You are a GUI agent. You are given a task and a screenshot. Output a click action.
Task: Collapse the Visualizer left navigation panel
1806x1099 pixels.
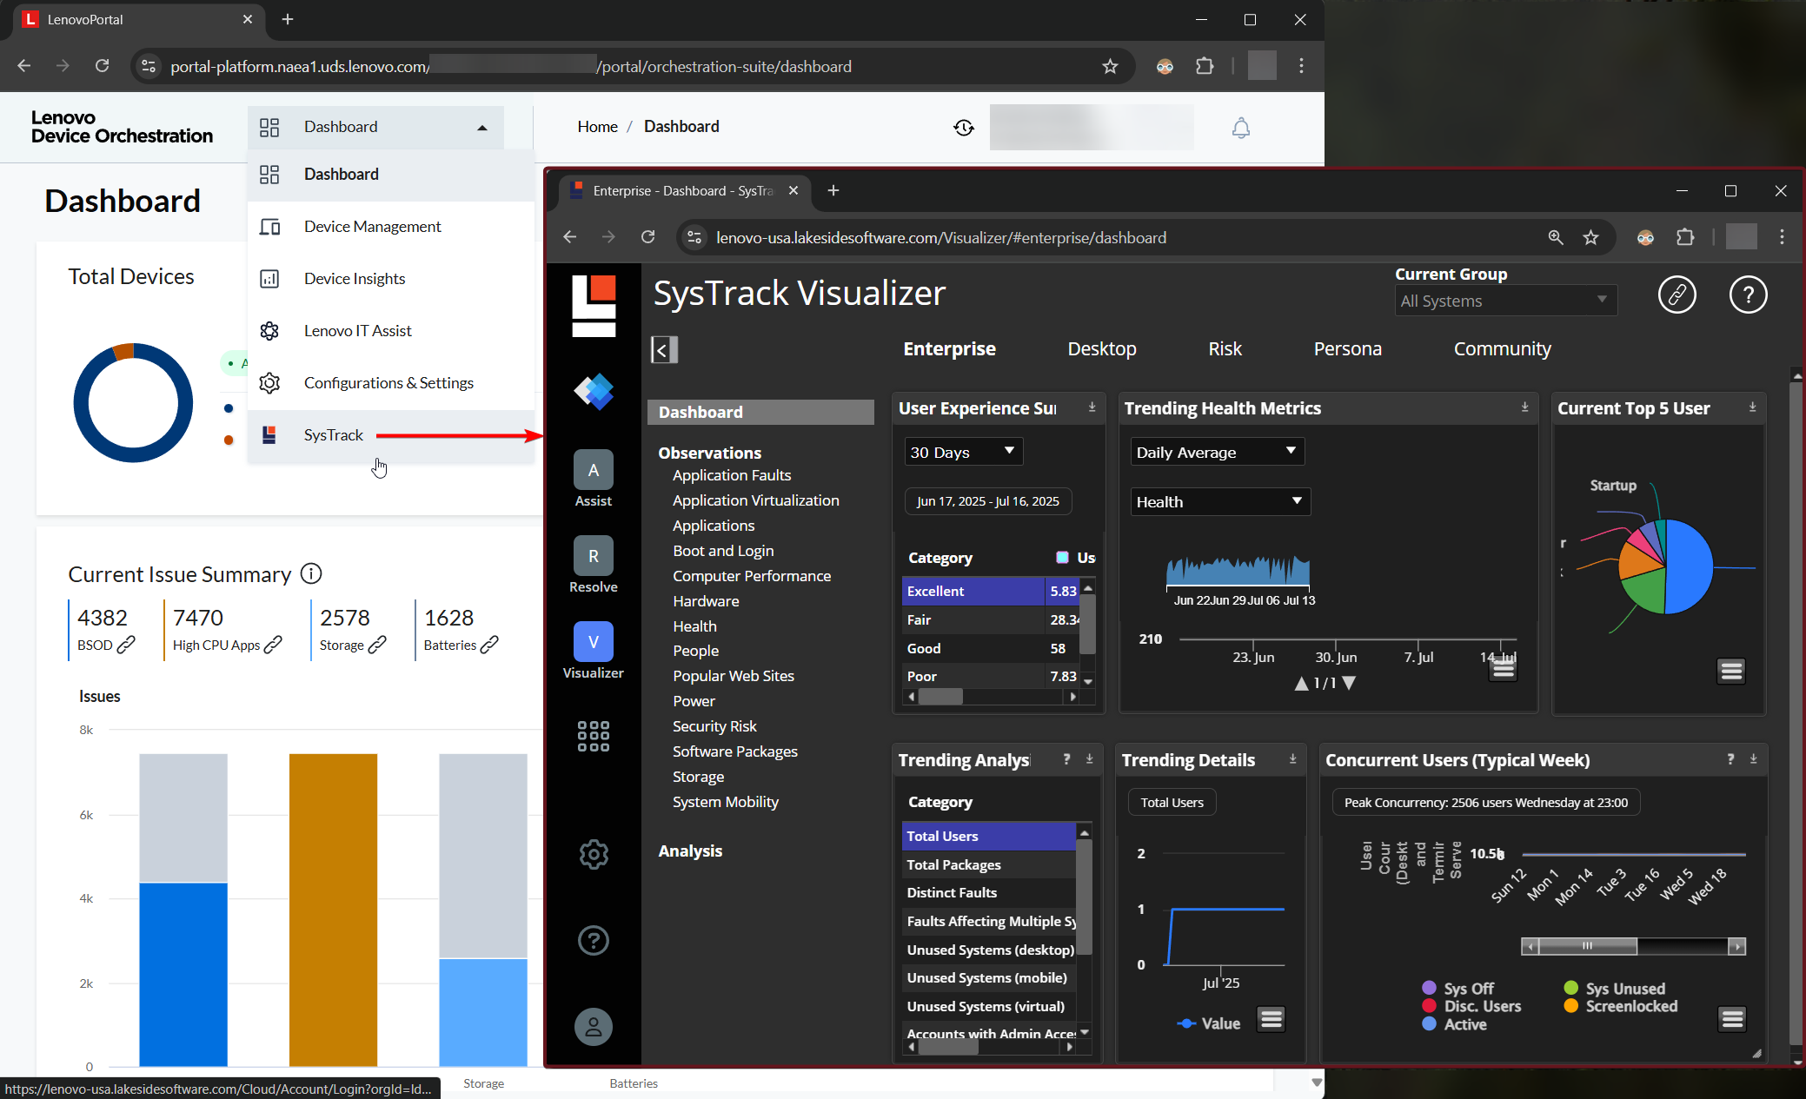pos(664,349)
